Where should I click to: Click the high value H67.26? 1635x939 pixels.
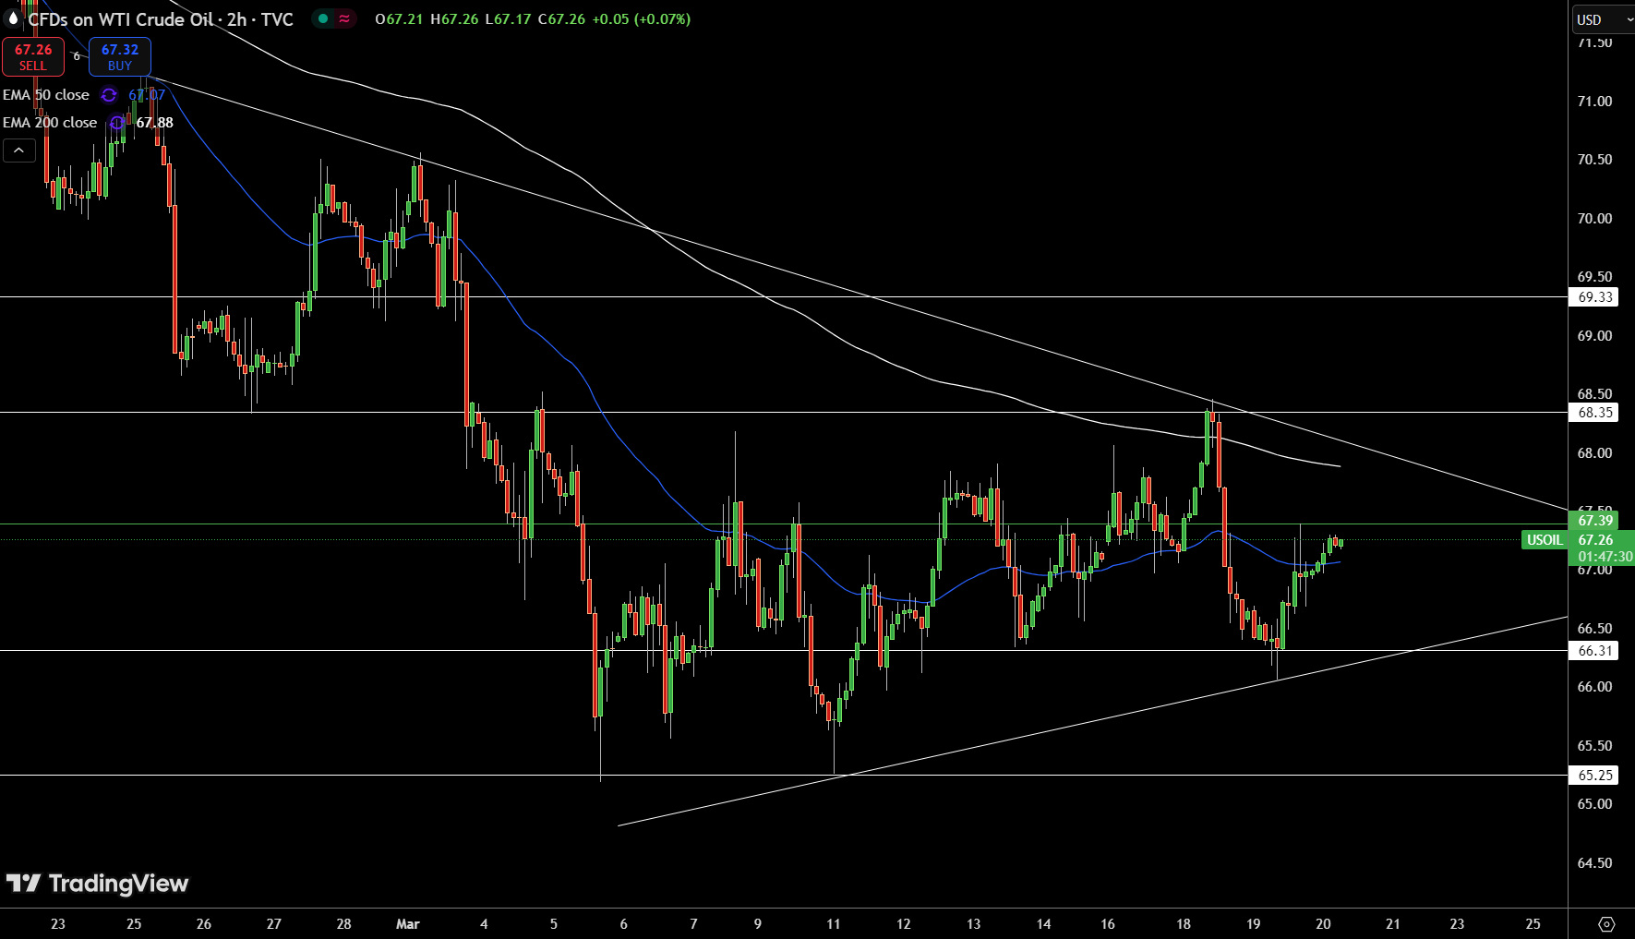pos(454,19)
